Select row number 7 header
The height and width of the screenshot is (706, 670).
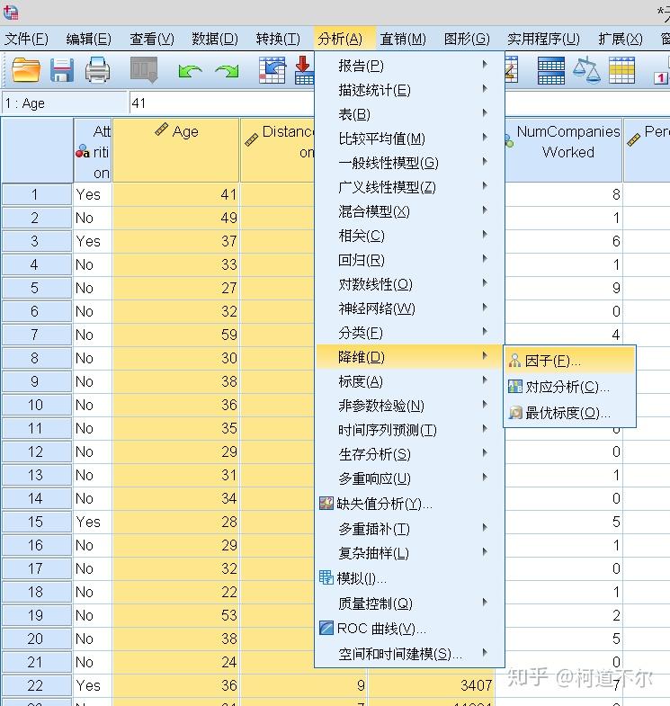[37, 335]
